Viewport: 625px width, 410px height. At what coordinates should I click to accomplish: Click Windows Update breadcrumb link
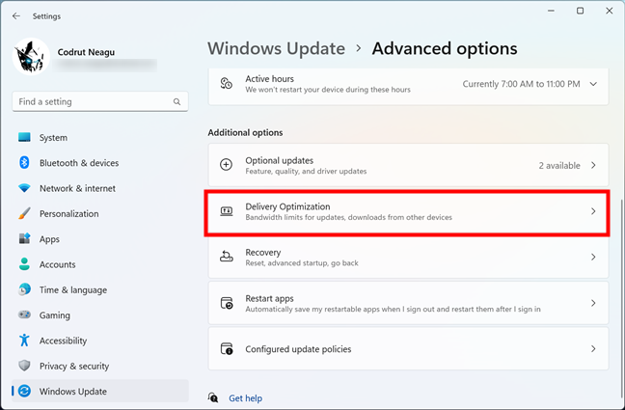276,48
